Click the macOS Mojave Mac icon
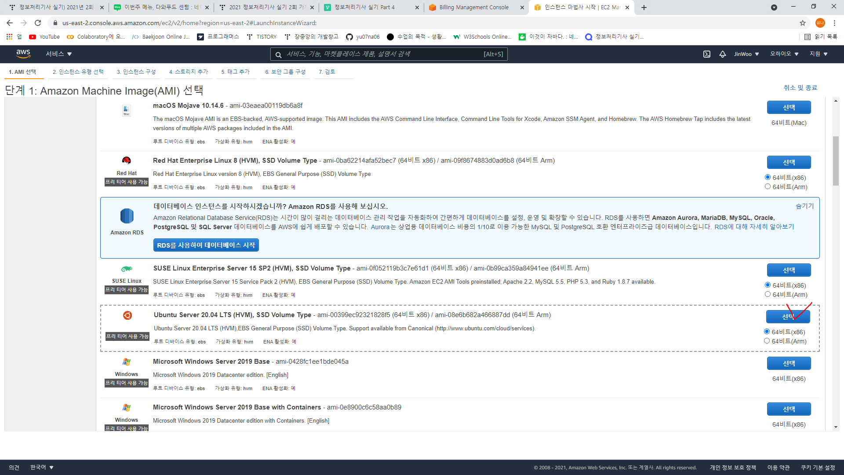 pos(127,110)
